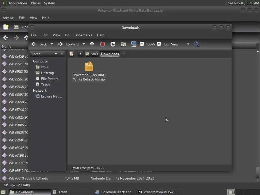Screen dimensions: 260x195
Task: Open Desktop in Places sidebar
Action: coord(47,73)
